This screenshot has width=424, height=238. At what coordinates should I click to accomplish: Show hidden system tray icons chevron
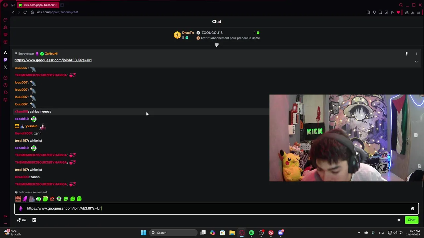(x=359, y=233)
